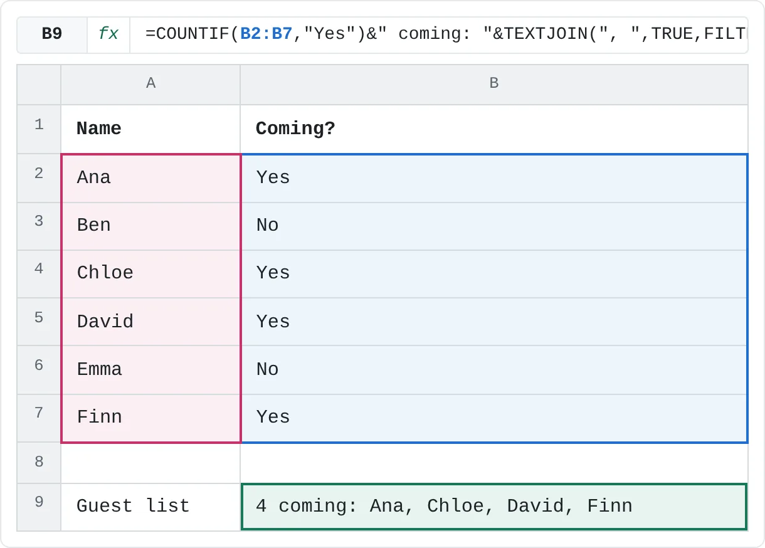Select the '4 coming: Ana, Chloe...' result cell
The width and height of the screenshot is (765, 548).
[494, 507]
